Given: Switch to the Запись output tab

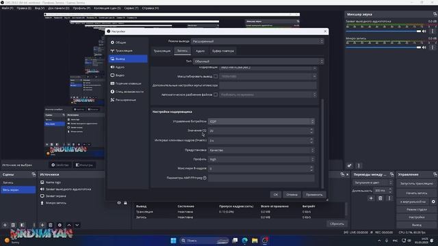Looking at the screenshot, I should 183,51.
